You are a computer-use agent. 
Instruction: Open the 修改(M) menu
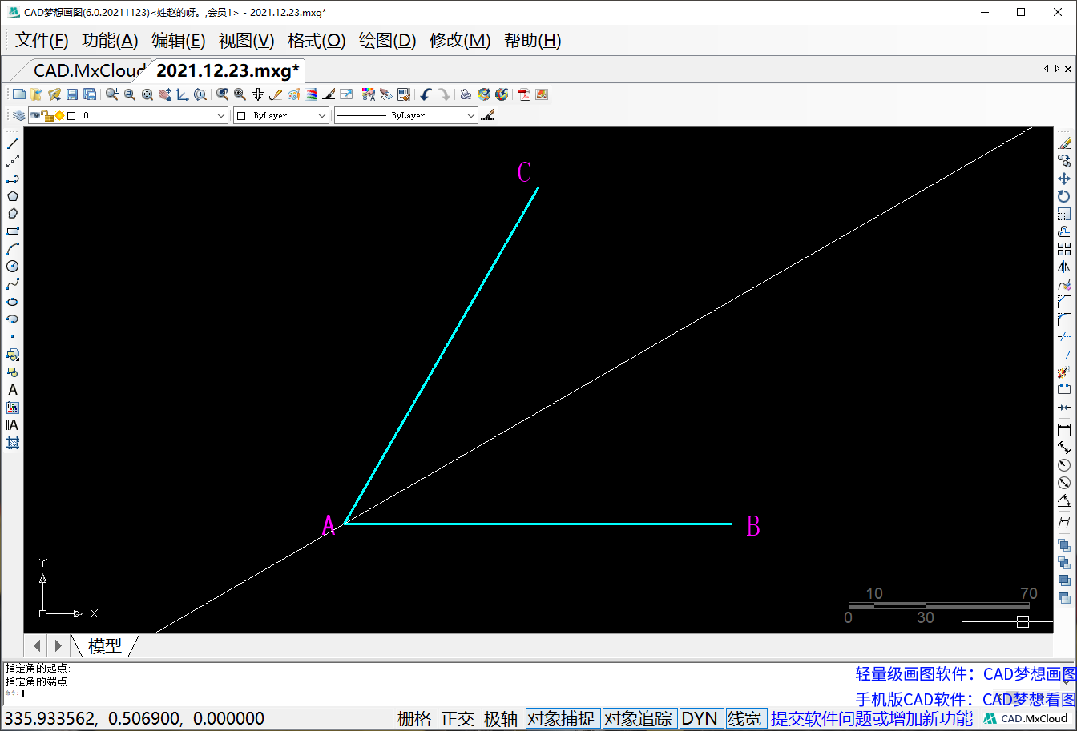click(460, 41)
